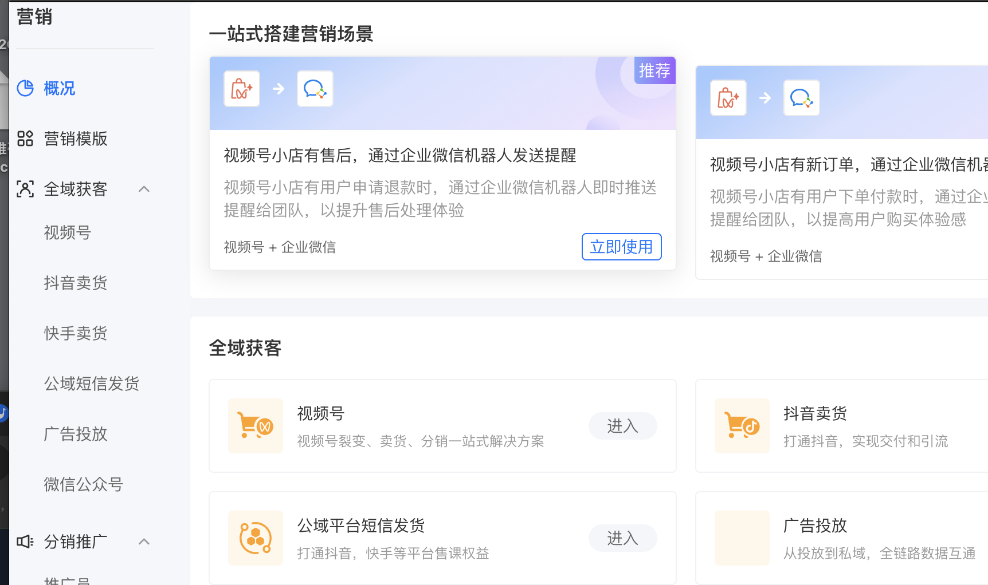This screenshot has height=585, width=988.
Task: Open 快手卖货 from the sidebar
Action: (75, 333)
